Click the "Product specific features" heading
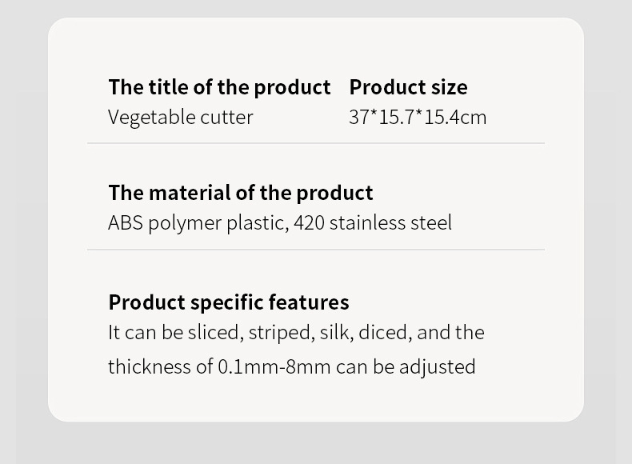 click(229, 302)
